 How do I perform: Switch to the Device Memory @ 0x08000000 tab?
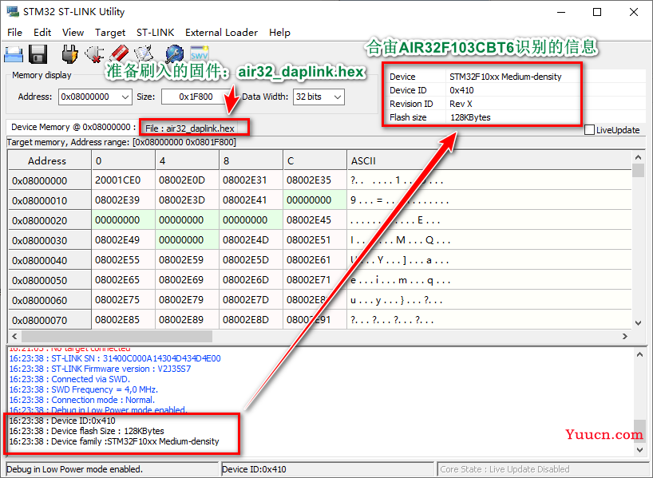[73, 127]
